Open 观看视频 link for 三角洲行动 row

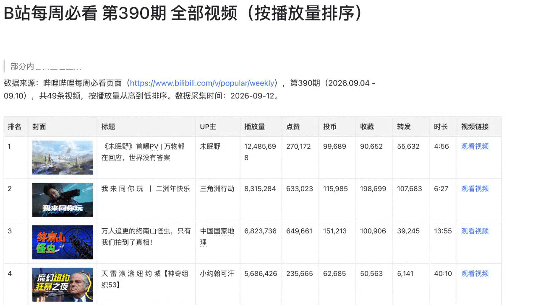tap(475, 189)
